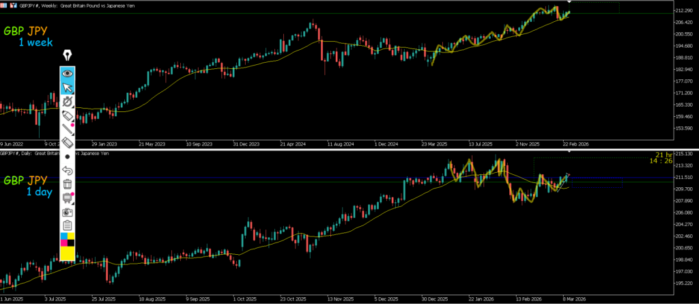Screen dimensions: 699x304
Task: Select the highlighter marker tool
Action: click(68, 116)
